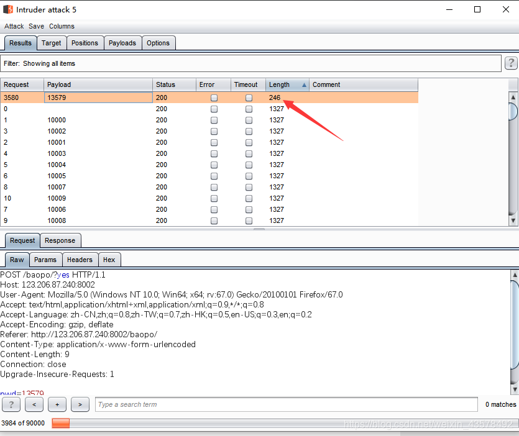The height and width of the screenshot is (436, 519).
Task: Sort by the Comment column header
Action: [x=364, y=84]
